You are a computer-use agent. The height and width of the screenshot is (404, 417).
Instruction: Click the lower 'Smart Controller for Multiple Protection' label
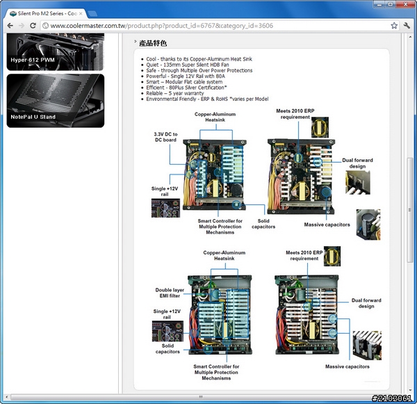216,372
